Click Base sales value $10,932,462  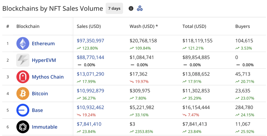[x=90, y=107]
